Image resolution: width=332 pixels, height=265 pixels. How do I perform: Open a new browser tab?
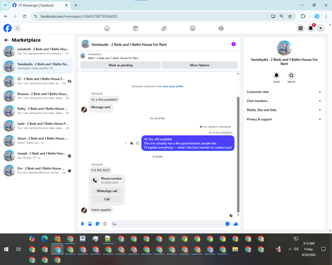point(76,5)
